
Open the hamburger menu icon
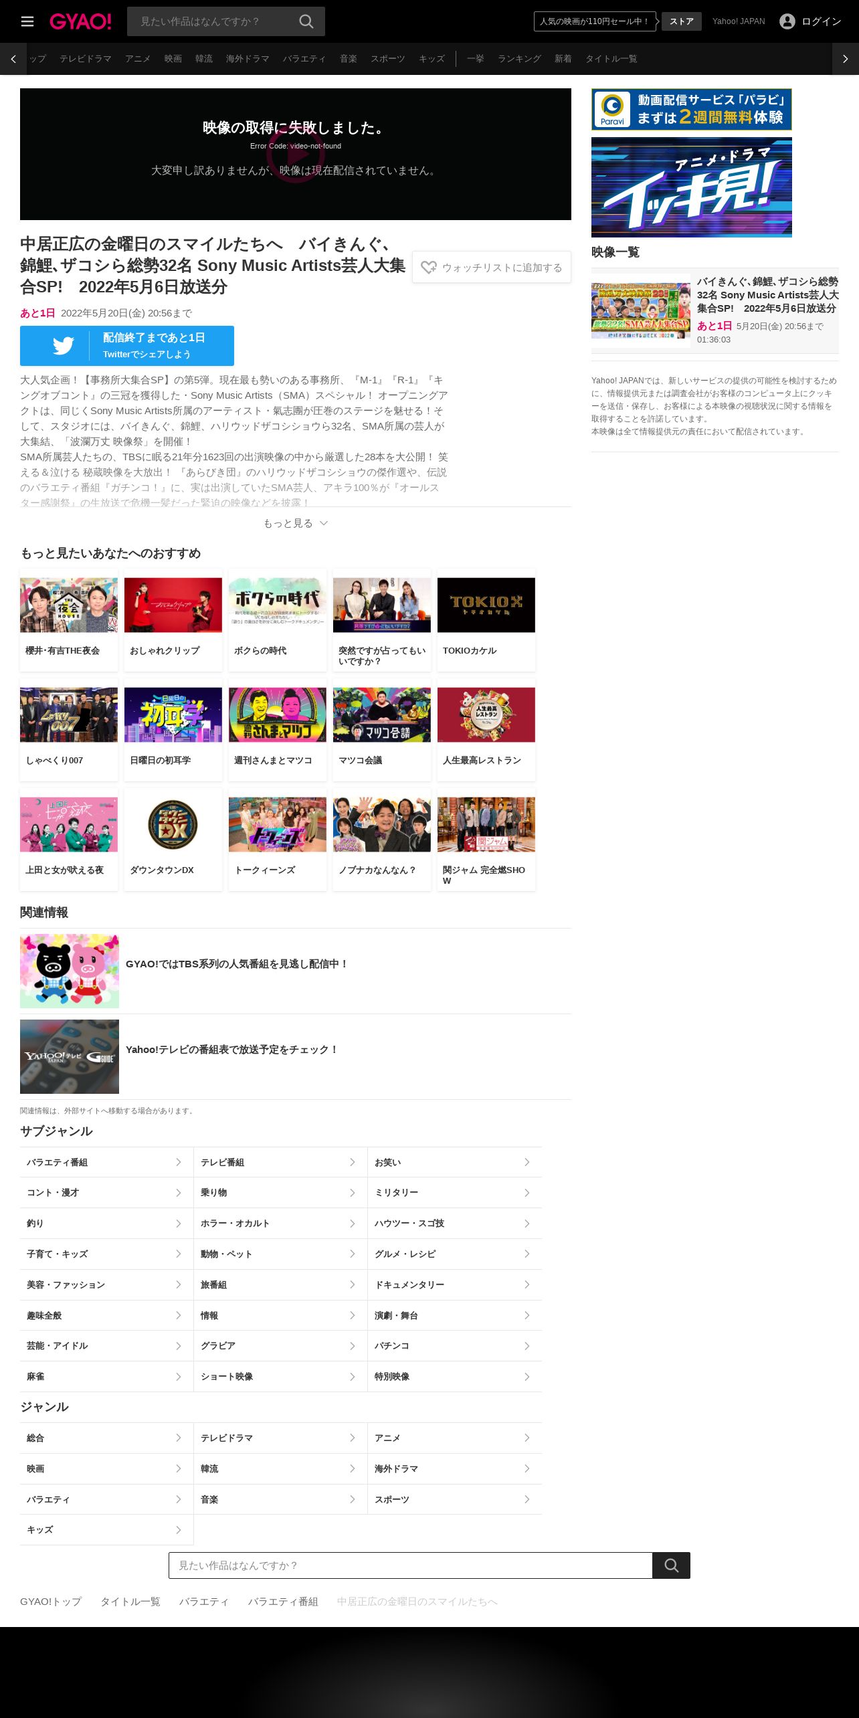27,21
